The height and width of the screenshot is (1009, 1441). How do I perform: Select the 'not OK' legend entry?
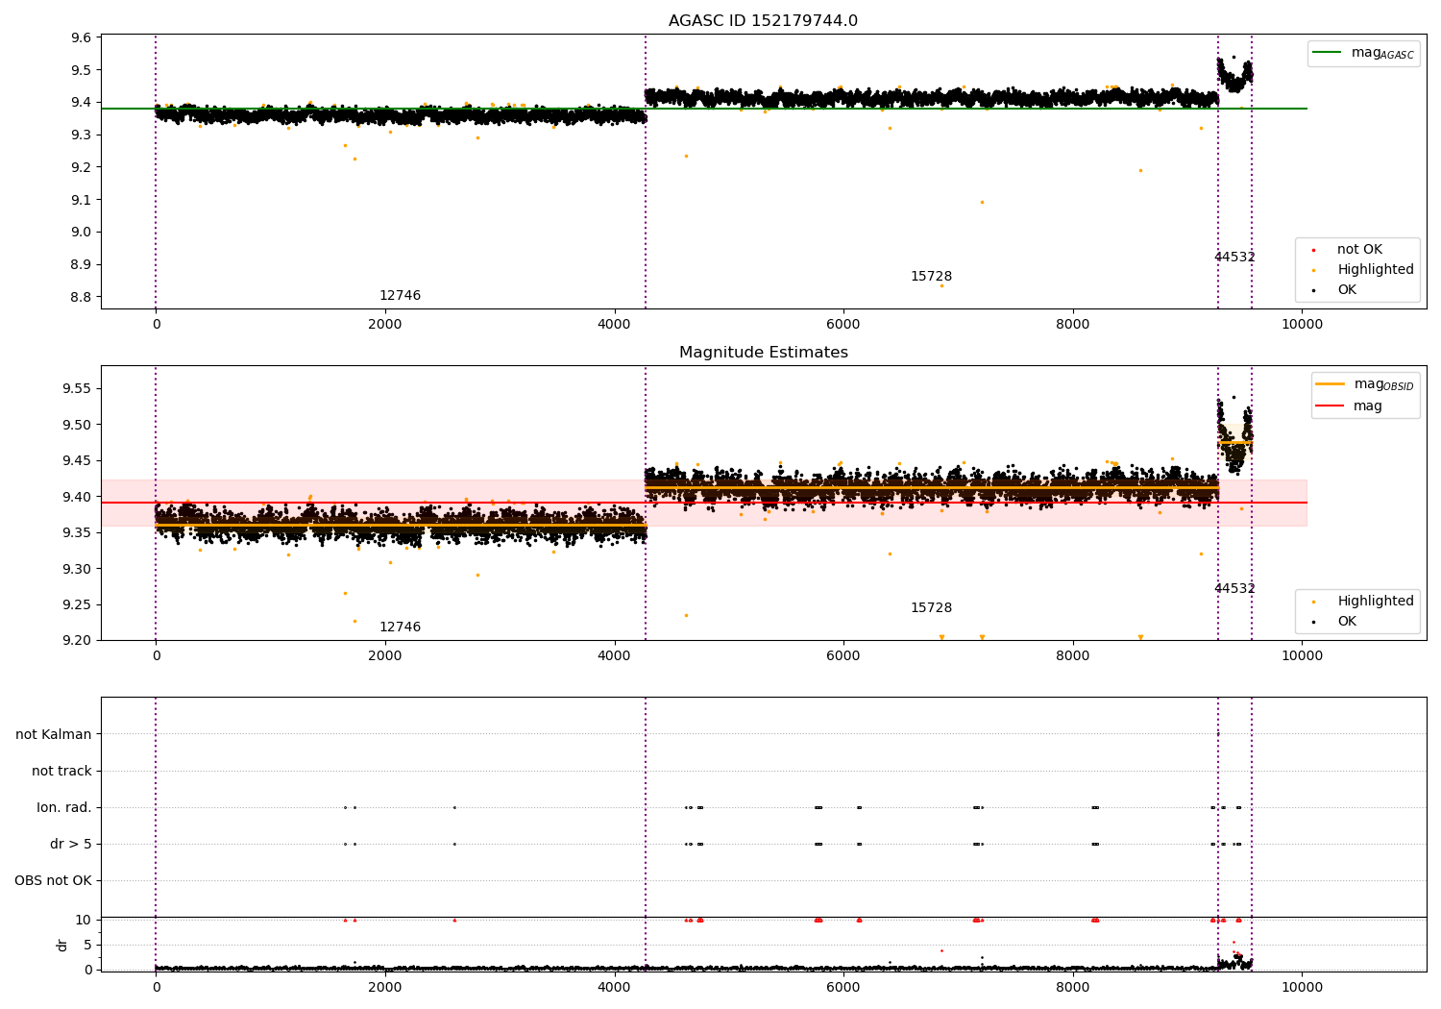pos(1359,250)
